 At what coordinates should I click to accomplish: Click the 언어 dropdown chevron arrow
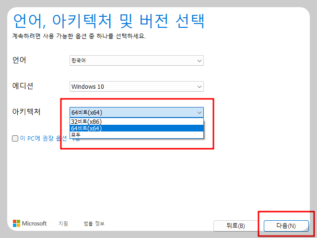pos(200,60)
